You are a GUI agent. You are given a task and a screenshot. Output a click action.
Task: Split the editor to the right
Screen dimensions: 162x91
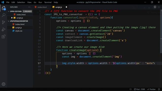[x=155, y=7]
